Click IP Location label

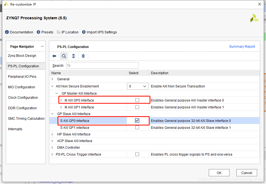(x=70, y=32)
